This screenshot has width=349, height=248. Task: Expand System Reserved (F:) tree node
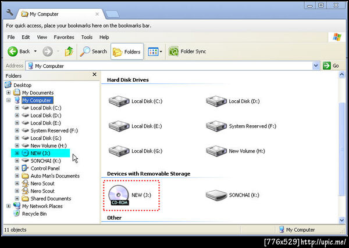17,130
